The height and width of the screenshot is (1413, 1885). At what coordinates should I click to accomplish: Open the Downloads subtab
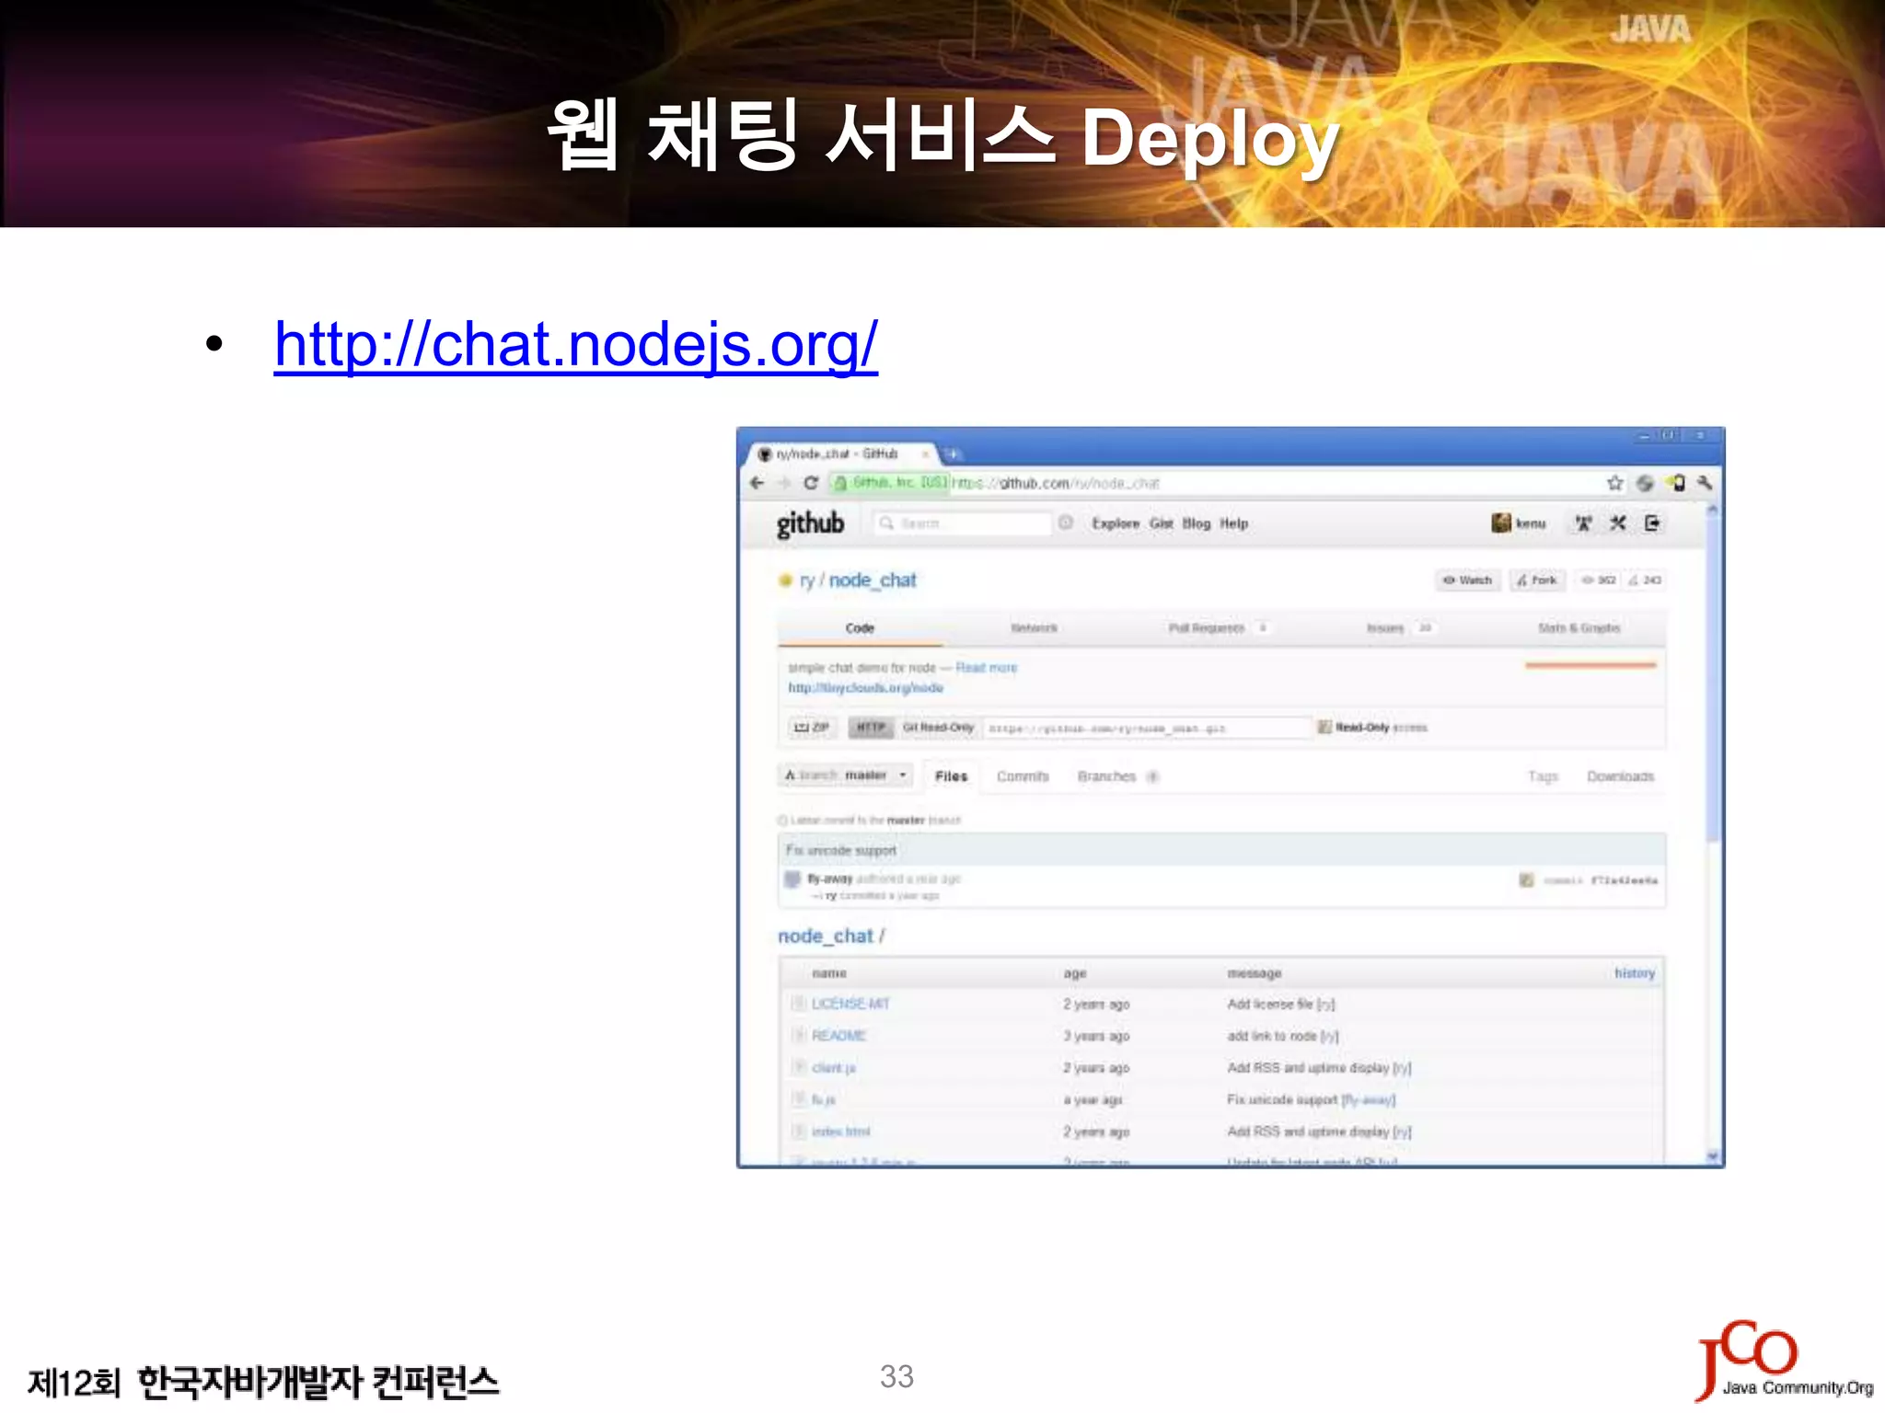[x=1620, y=776]
